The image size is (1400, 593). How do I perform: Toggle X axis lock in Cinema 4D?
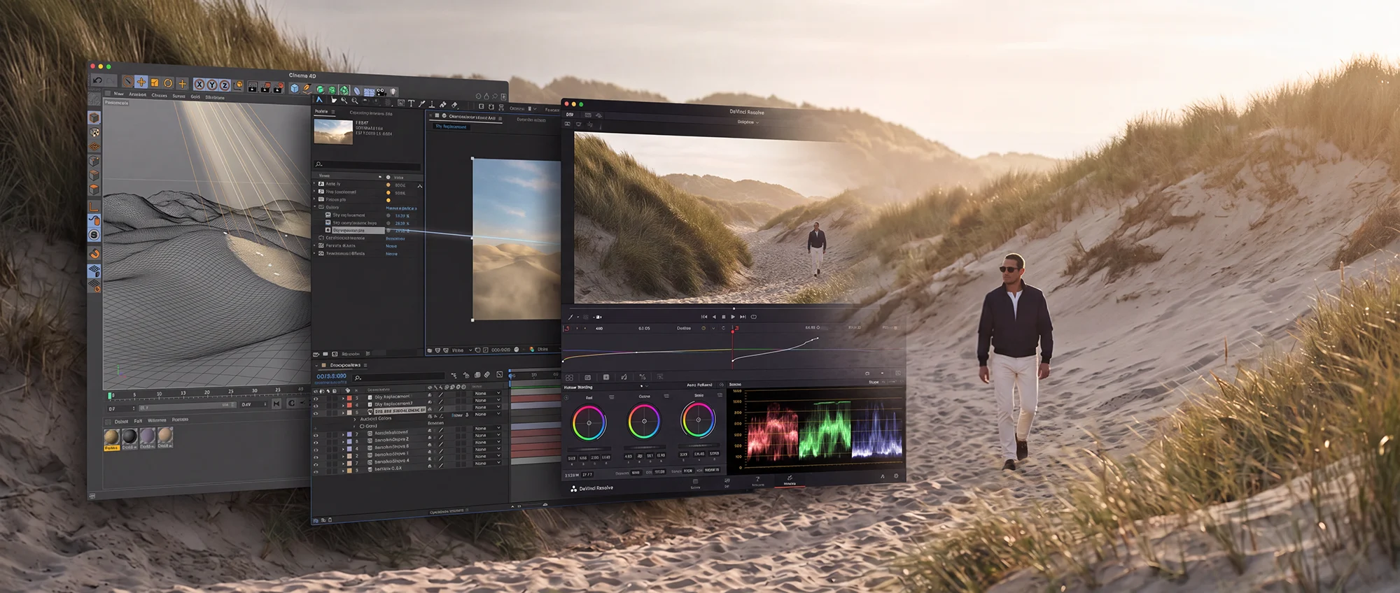pos(199,85)
